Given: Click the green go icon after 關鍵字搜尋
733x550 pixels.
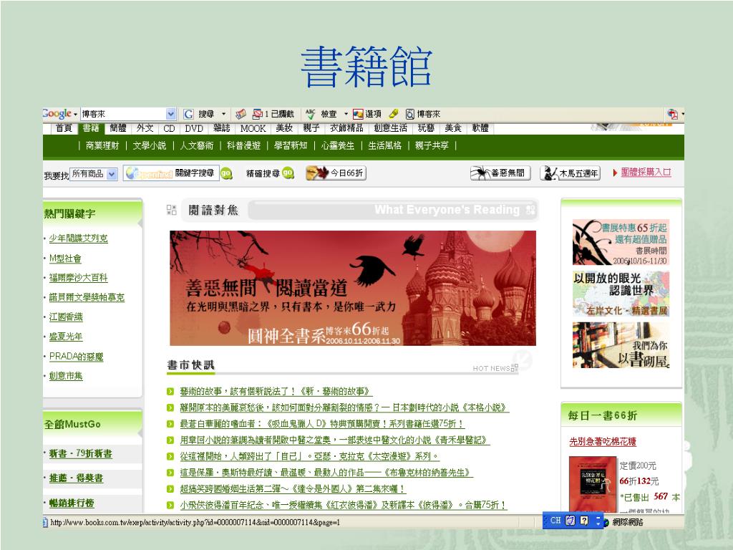Looking at the screenshot, I should coord(226,173).
